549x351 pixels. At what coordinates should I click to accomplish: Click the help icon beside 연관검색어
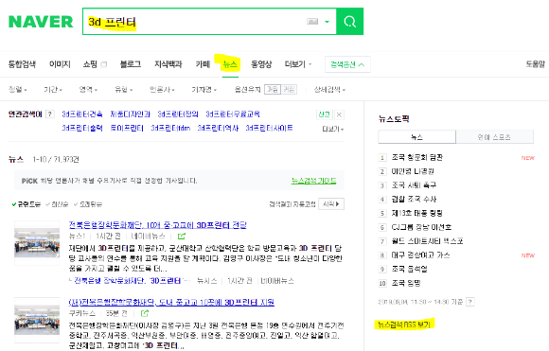coord(50,114)
